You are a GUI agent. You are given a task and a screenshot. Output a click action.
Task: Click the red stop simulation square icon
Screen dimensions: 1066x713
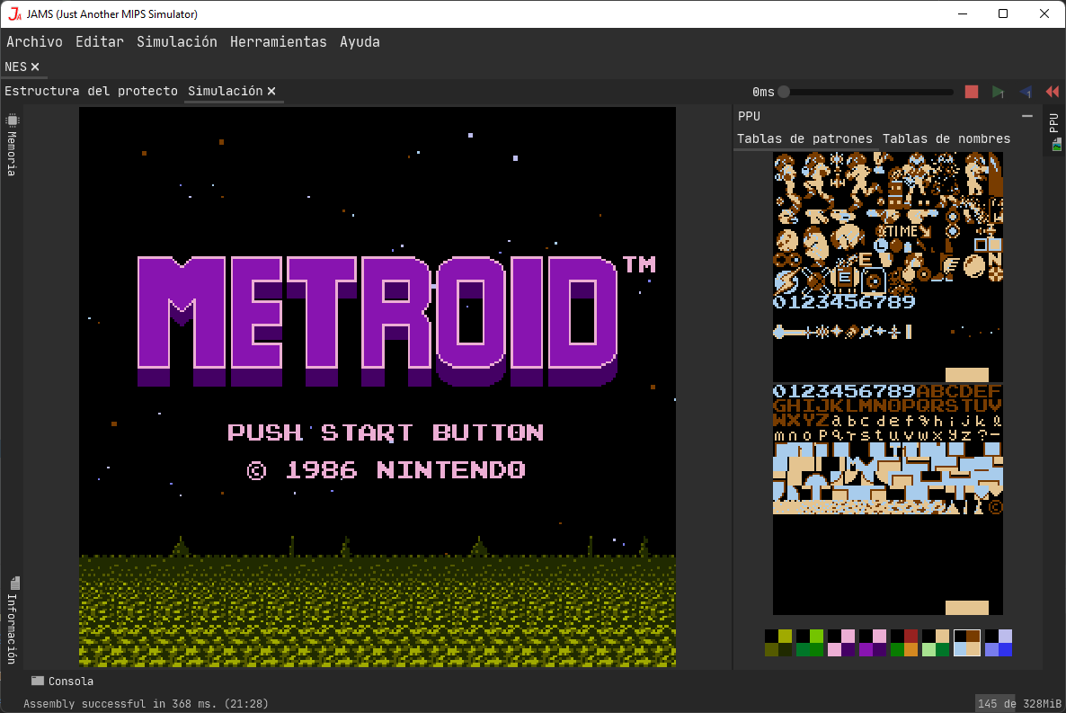[x=971, y=92]
